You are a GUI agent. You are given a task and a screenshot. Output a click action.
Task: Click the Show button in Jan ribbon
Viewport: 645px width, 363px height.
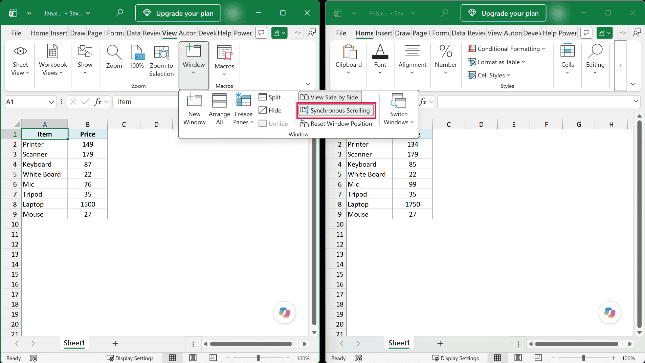click(x=85, y=60)
